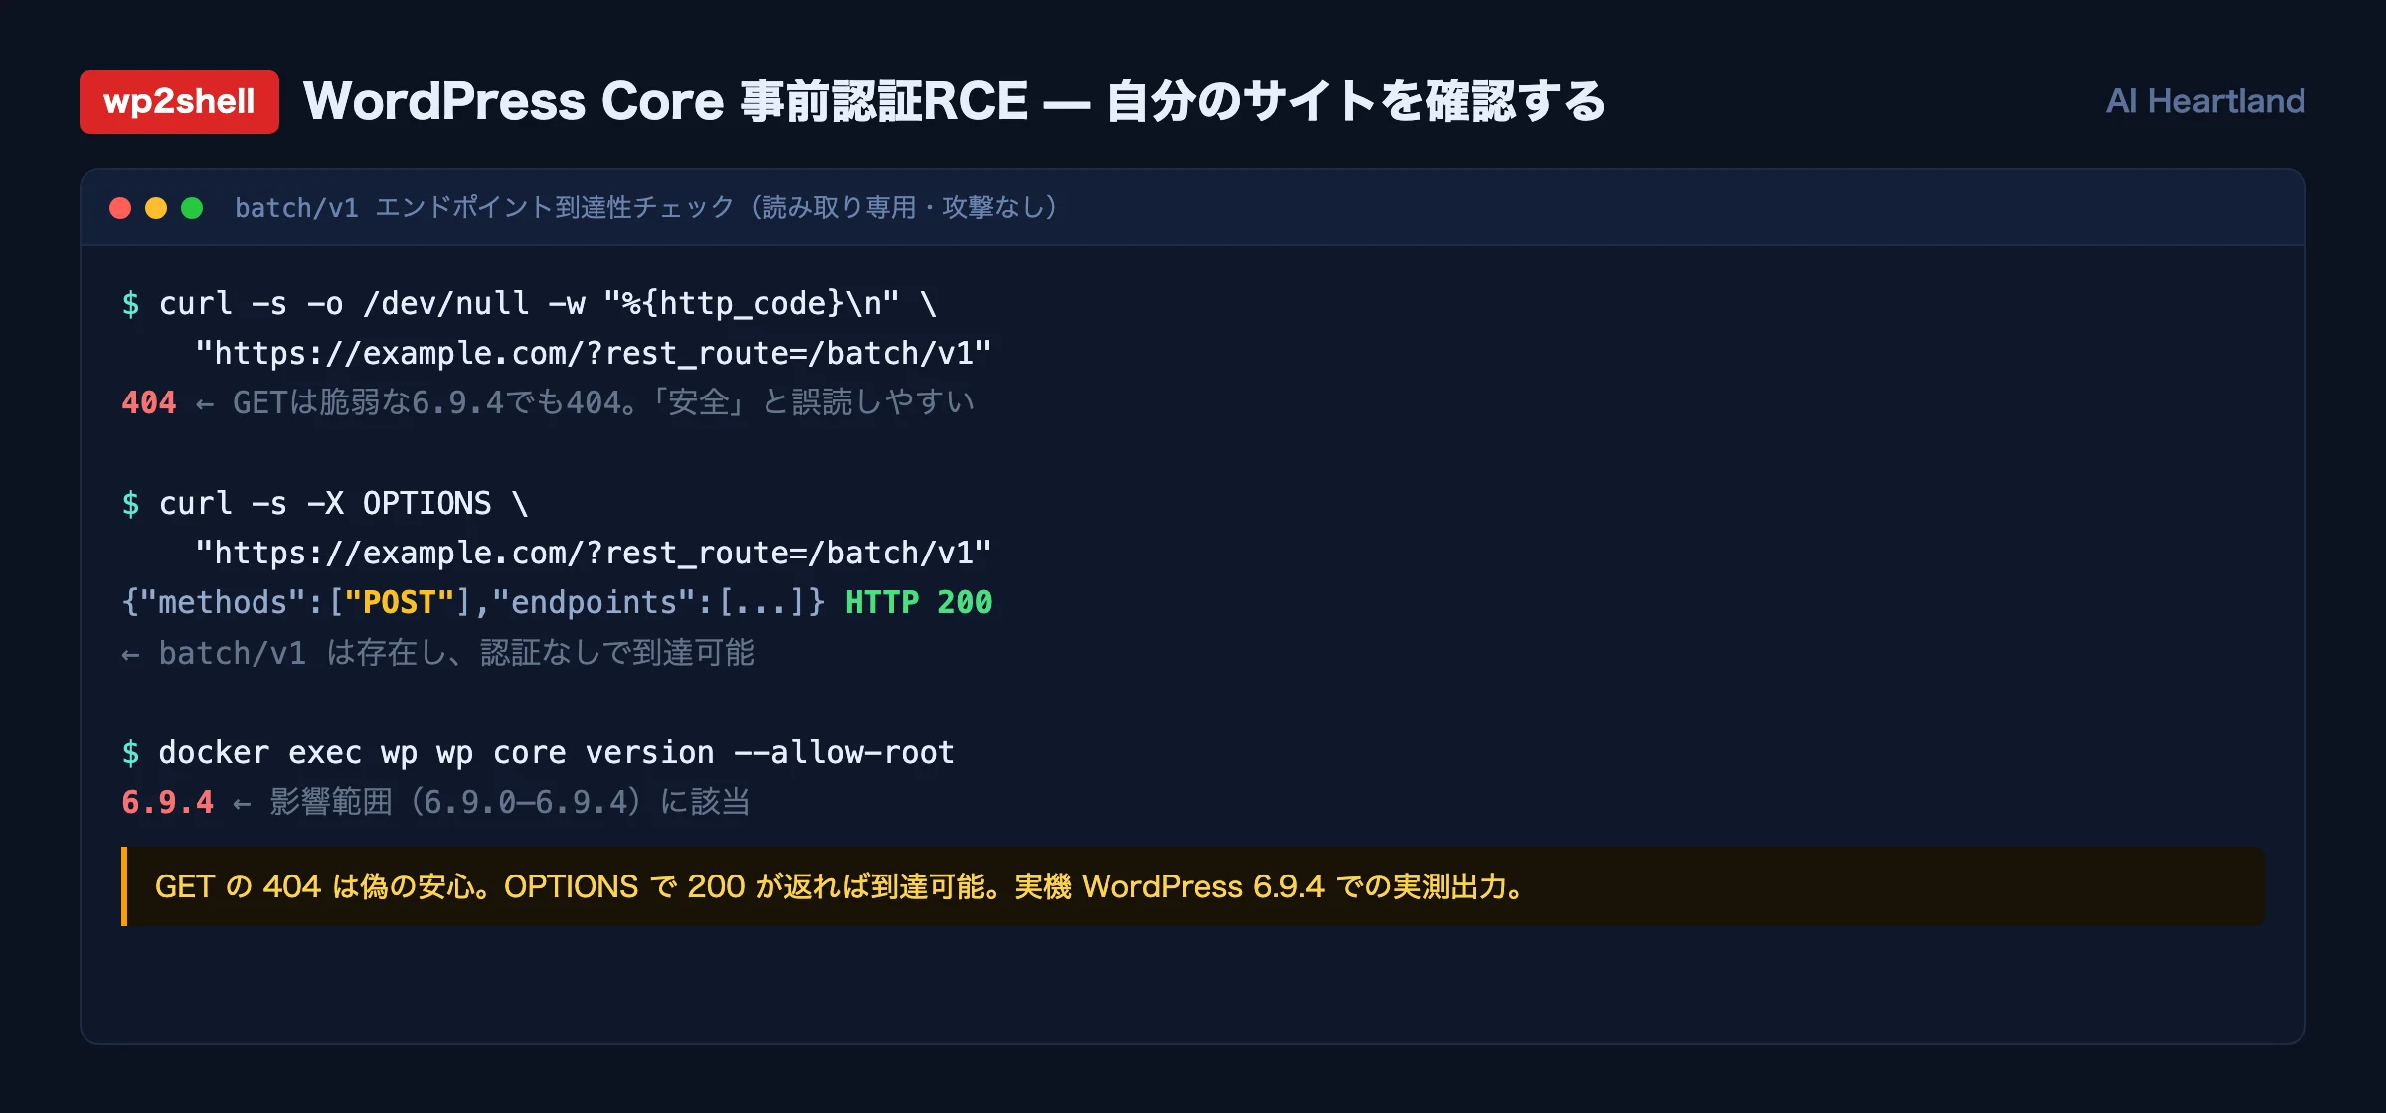2386x1113 pixels.
Task: Click the second example.com batch/v1 URL under OPTIONS
Action: pyautogui.click(x=594, y=553)
